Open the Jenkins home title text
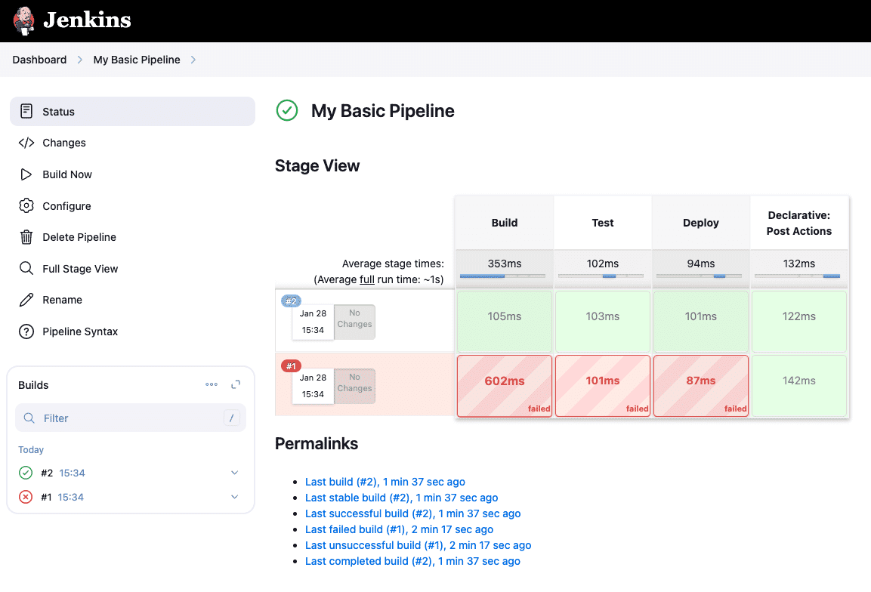Screen dimensions: 871x592 pyautogui.click(x=87, y=20)
